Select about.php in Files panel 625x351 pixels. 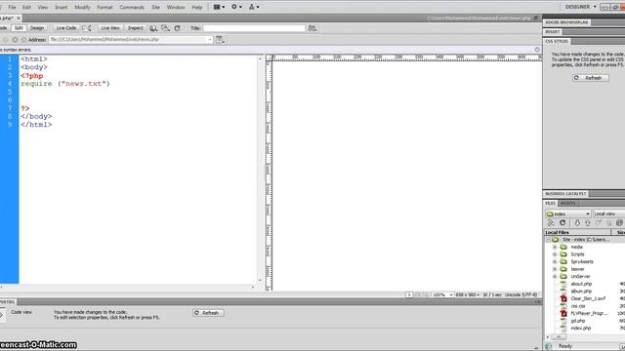581,284
